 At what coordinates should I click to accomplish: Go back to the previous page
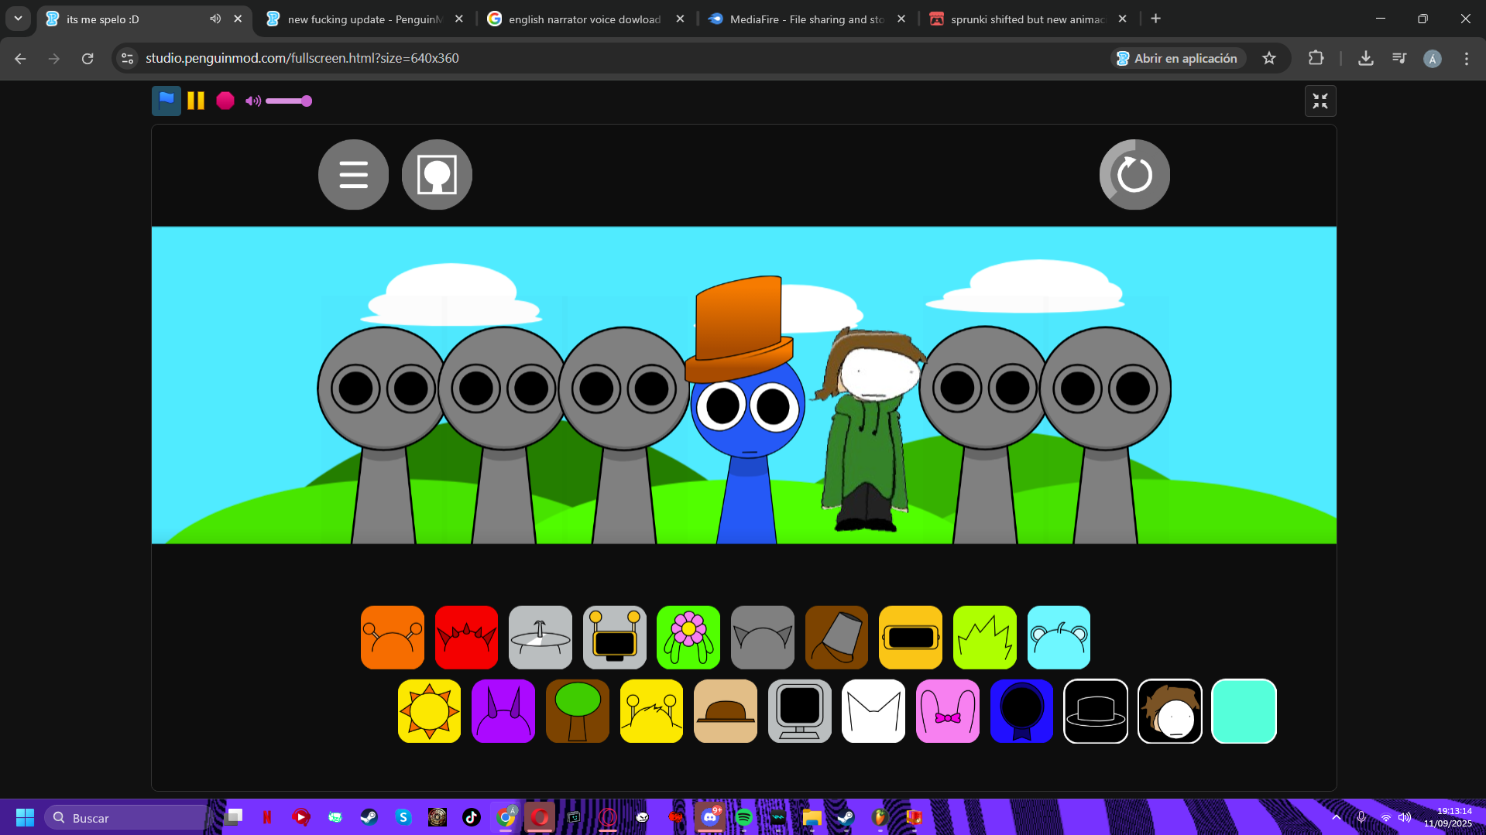point(20,58)
